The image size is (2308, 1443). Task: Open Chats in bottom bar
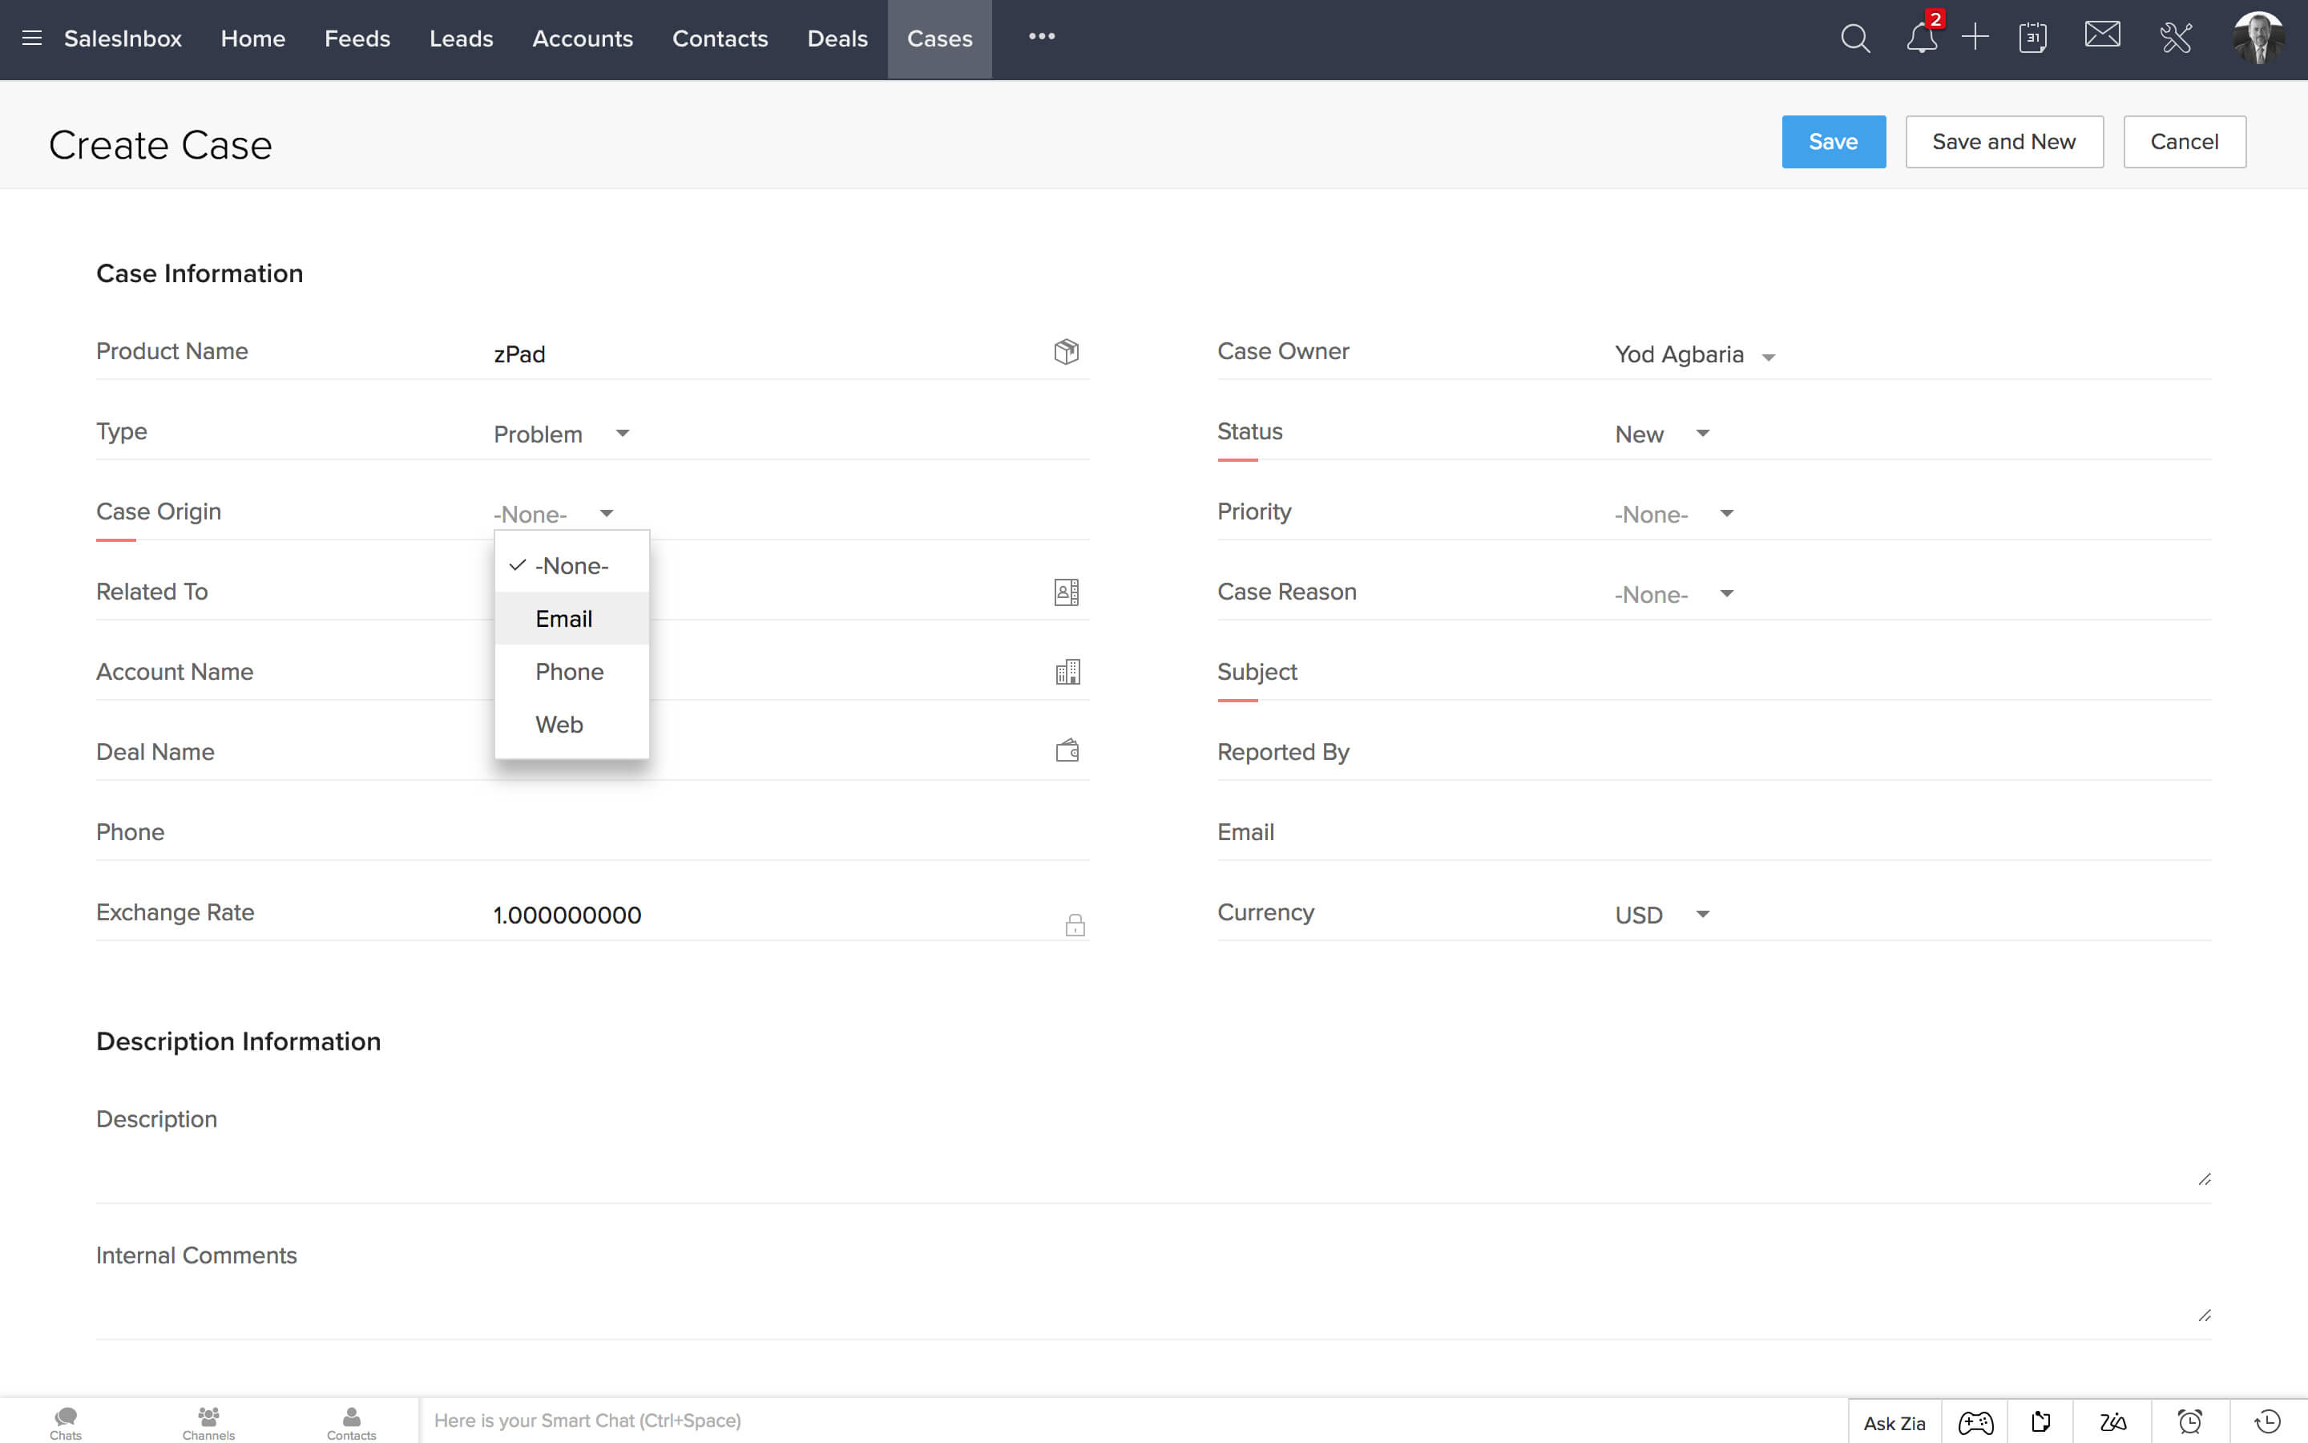pos(66,1423)
